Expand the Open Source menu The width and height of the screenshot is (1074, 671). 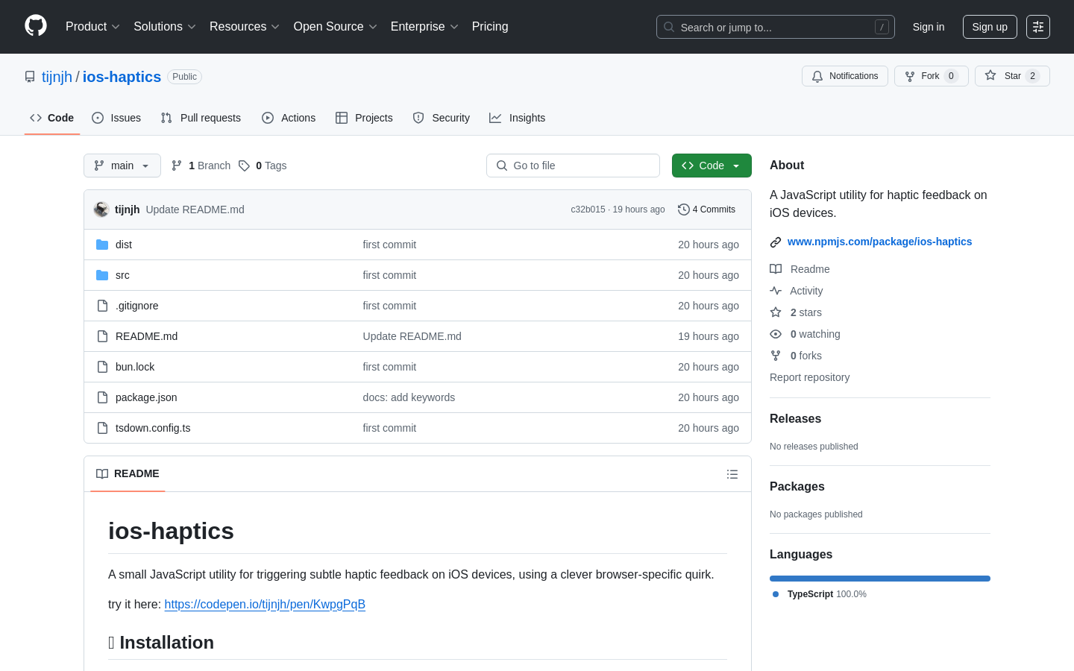click(336, 27)
